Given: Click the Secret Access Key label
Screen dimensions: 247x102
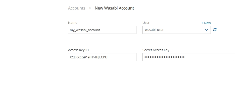Looking at the screenshot, I should (156, 50).
